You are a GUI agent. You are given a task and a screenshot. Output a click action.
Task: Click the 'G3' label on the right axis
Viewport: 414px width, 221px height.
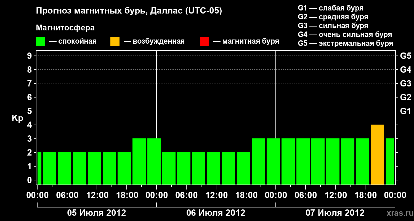tap(405, 83)
